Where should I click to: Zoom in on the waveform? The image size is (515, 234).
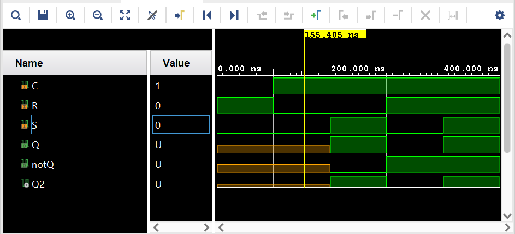[x=70, y=15]
